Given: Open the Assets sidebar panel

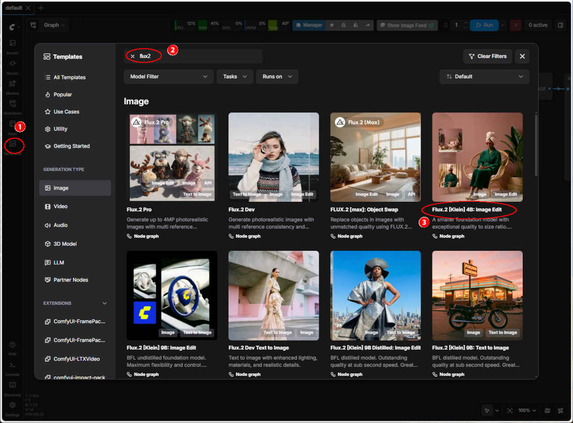Looking at the screenshot, I should point(13,43).
